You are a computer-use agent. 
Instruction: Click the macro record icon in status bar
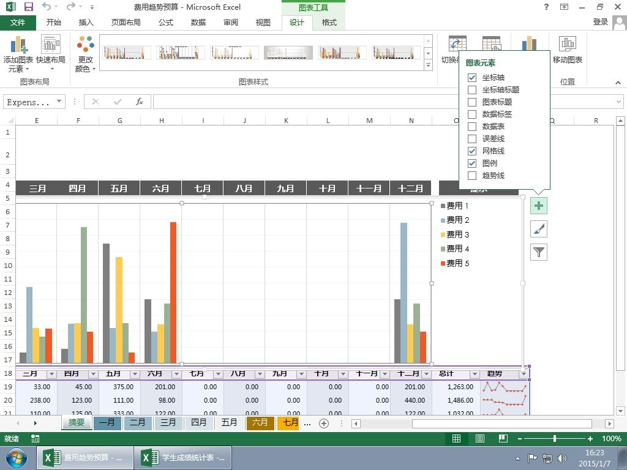[x=35, y=438]
